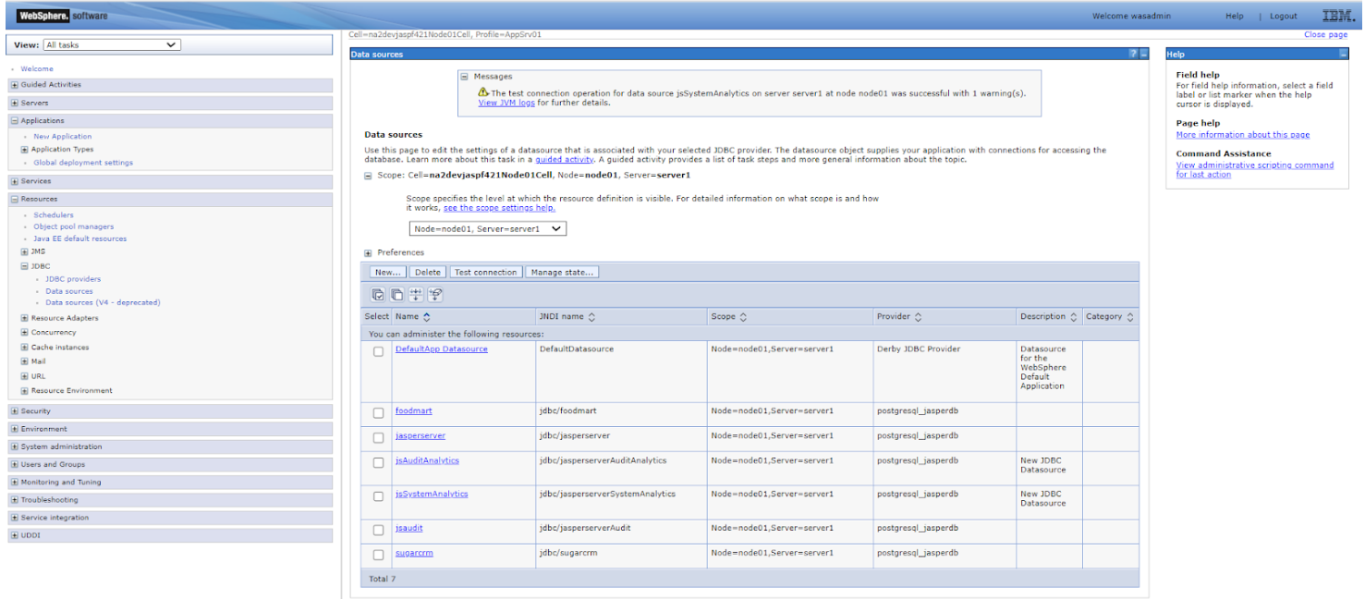This screenshot has width=1365, height=599.
Task: Expand the Preferences section
Action: tap(368, 252)
